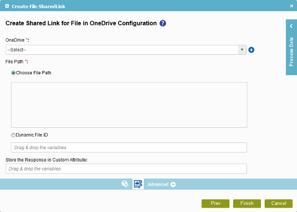Click the plus icon beside Advanced
The height and width of the screenshot is (212, 297).
[173, 184]
